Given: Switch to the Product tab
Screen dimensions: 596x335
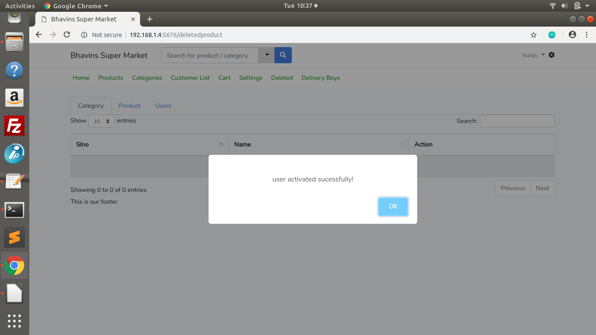Looking at the screenshot, I should pyautogui.click(x=130, y=106).
